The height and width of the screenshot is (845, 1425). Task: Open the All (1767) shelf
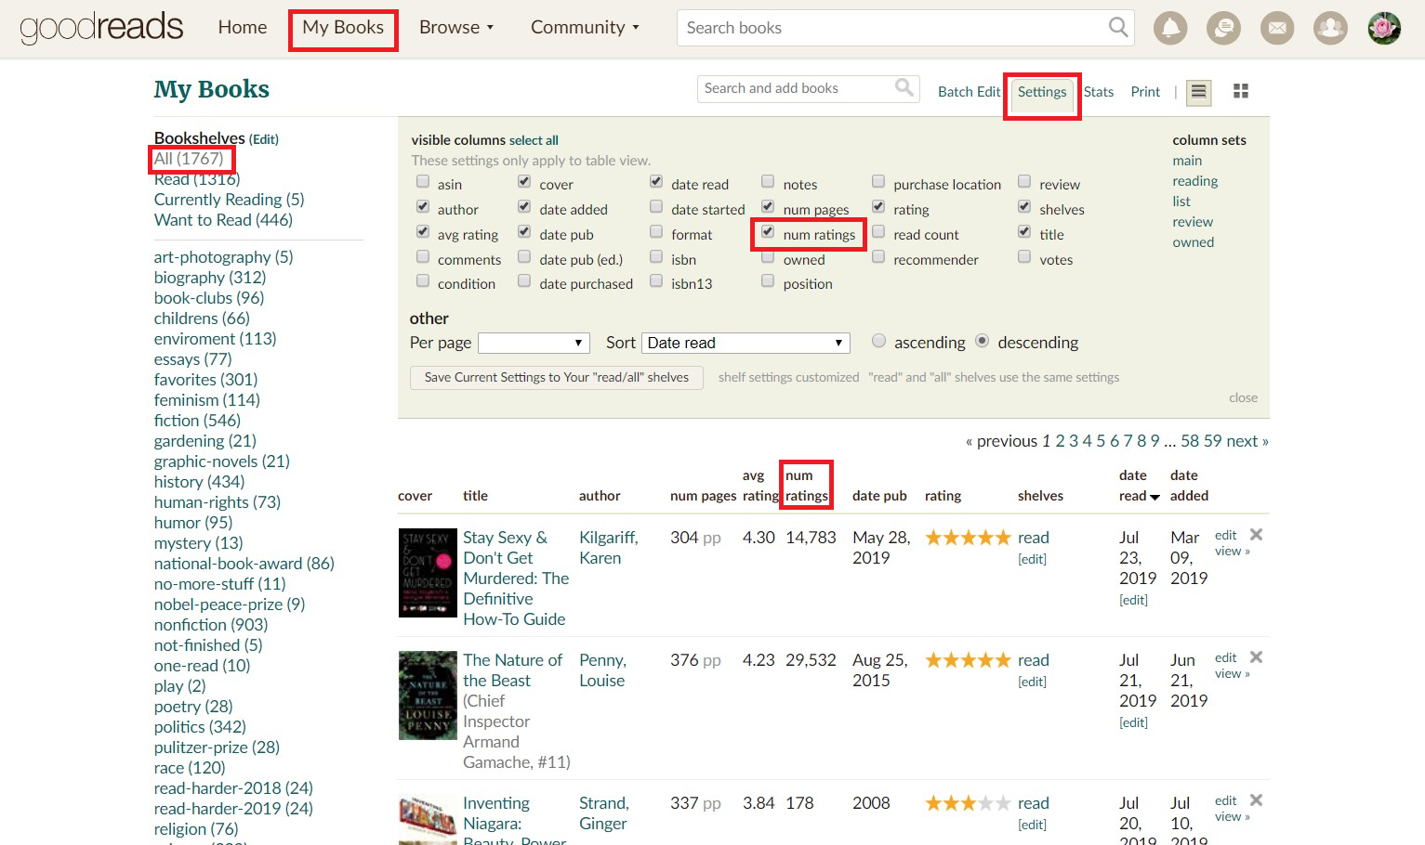pyautogui.click(x=189, y=159)
